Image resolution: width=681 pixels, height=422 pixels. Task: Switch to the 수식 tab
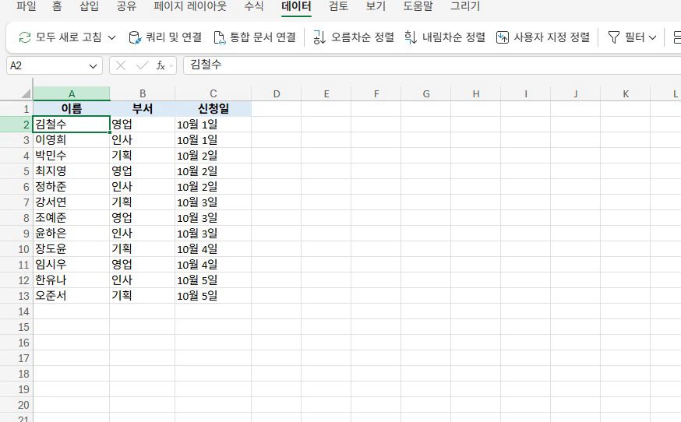click(x=254, y=6)
